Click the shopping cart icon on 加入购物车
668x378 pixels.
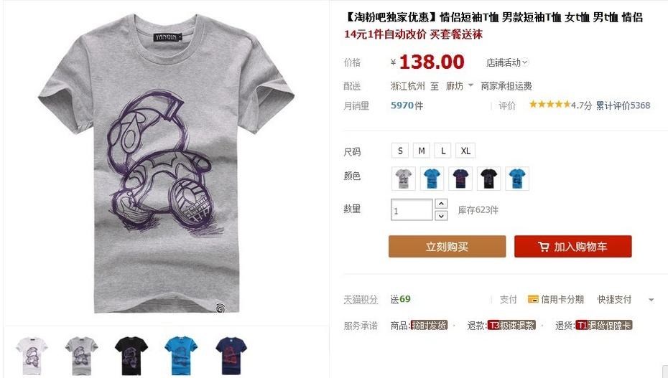click(x=543, y=247)
